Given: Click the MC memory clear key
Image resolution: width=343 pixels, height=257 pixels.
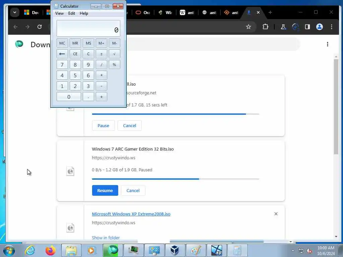Looking at the screenshot, I should coord(62,43).
